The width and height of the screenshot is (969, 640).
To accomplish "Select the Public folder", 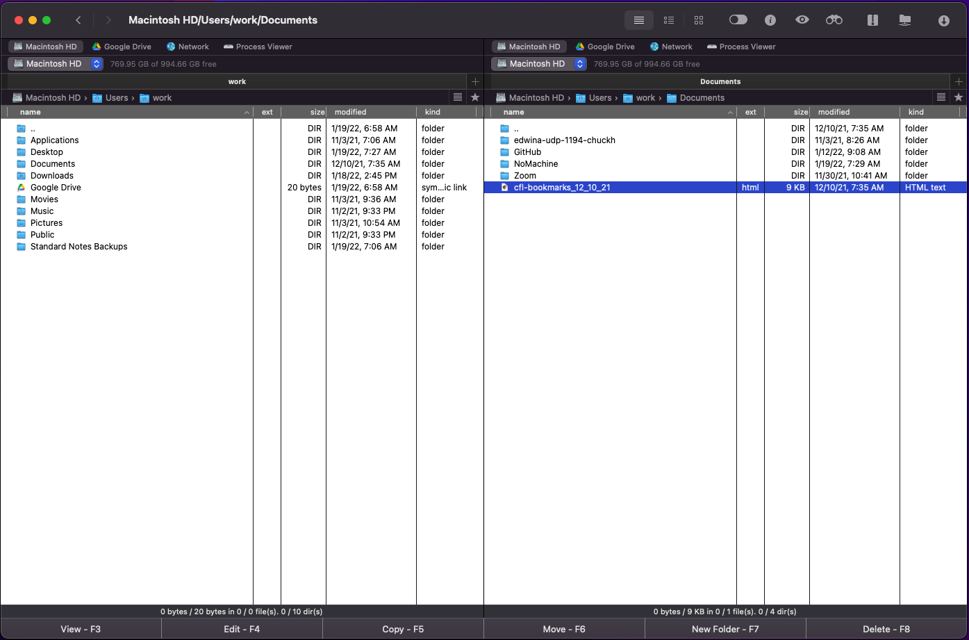I will (242, 235).
